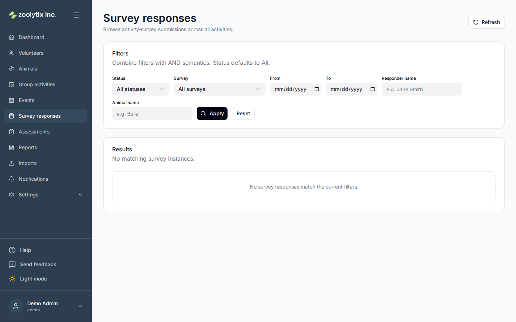Click the Volunteers people icon
Screen dimensions: 516x322
pyautogui.click(x=11, y=53)
